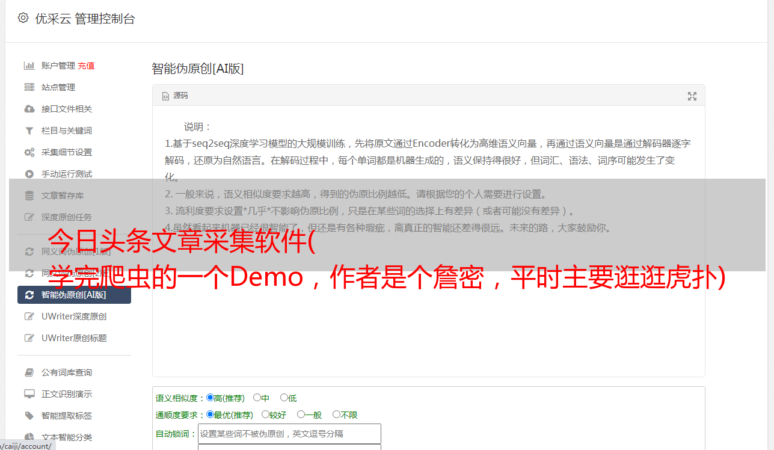Click the 通顺度要求： label
This screenshot has height=450, width=774.
click(180, 415)
